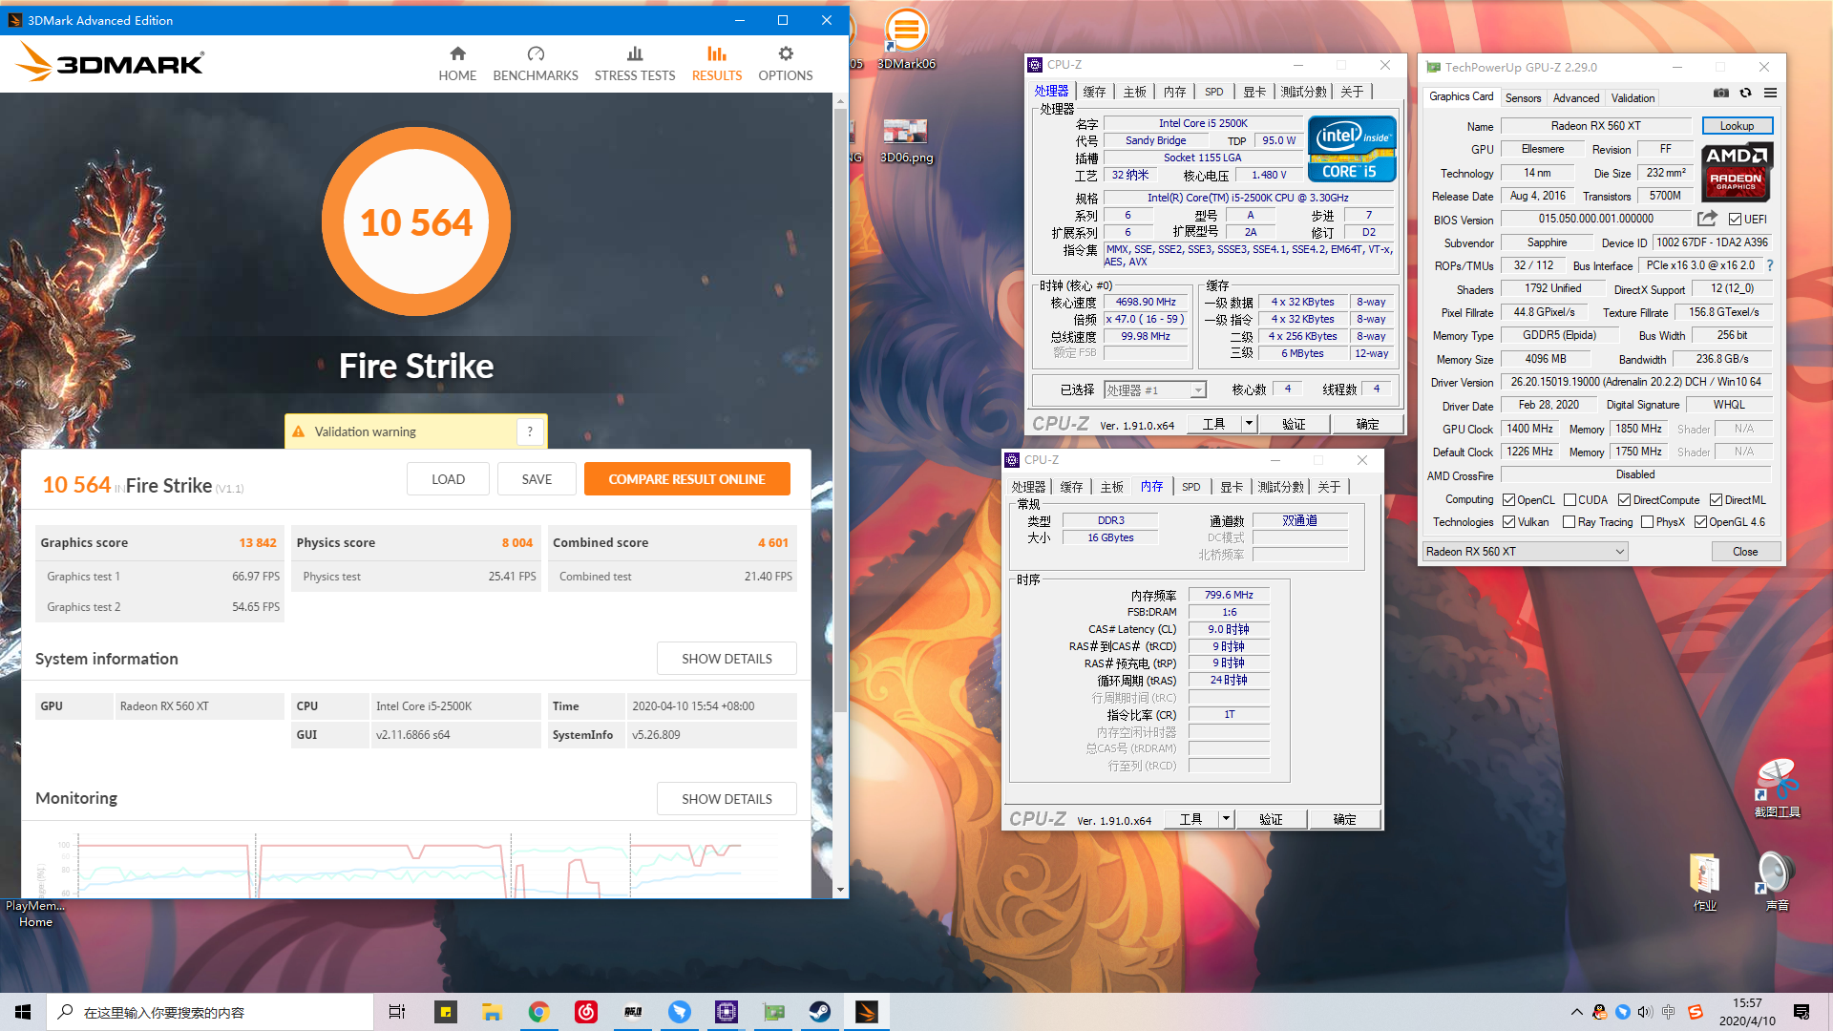The width and height of the screenshot is (1833, 1031).
Task: Show hidden system tray icons chevron
Action: tap(1576, 1012)
